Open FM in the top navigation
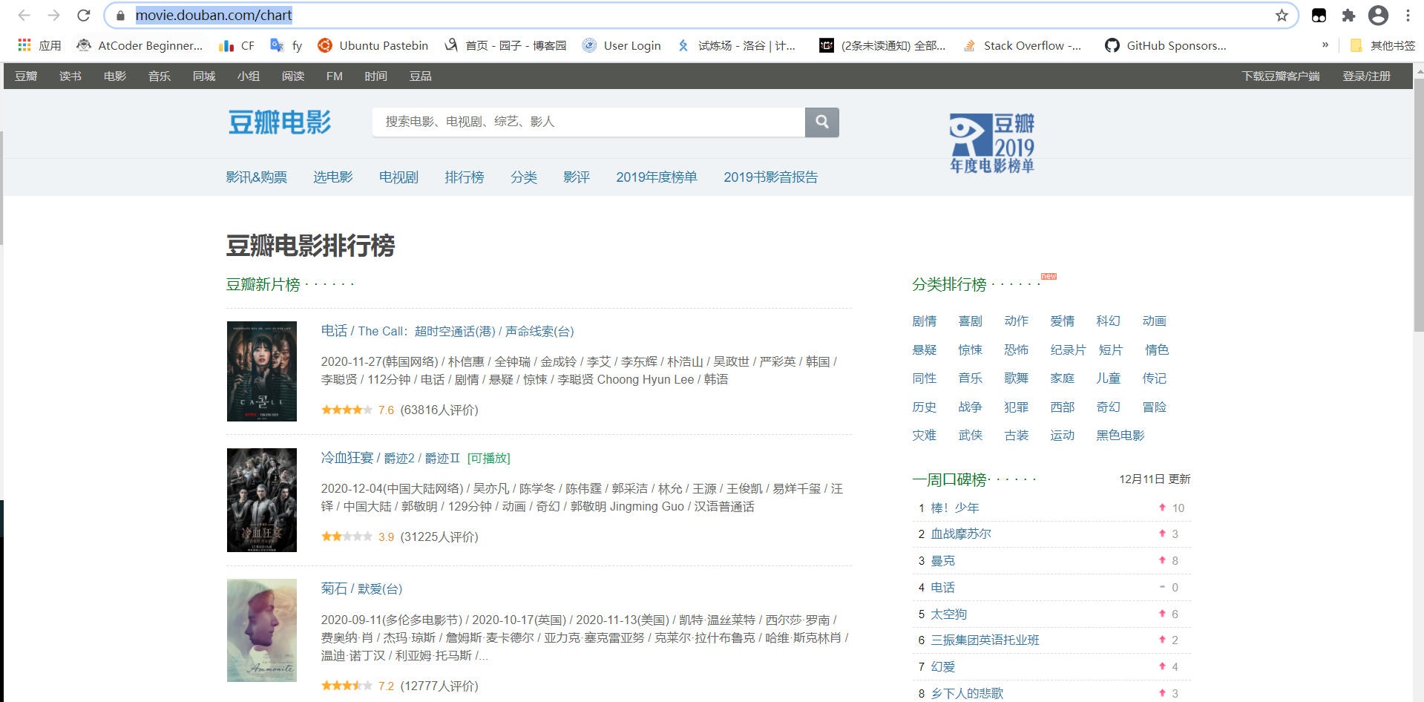This screenshot has width=1424, height=702. click(335, 76)
